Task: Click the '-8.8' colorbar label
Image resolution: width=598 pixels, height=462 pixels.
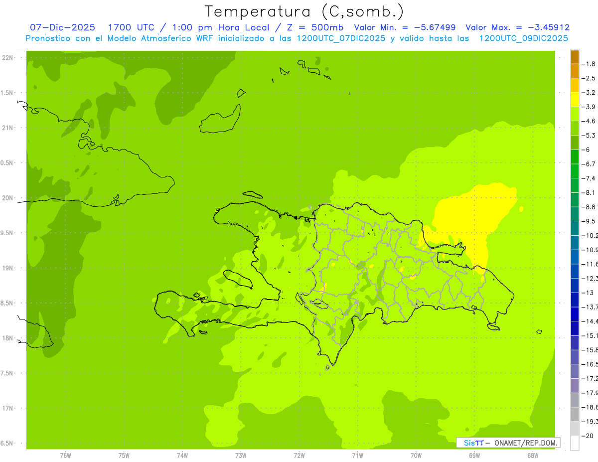Action: pos(589,207)
